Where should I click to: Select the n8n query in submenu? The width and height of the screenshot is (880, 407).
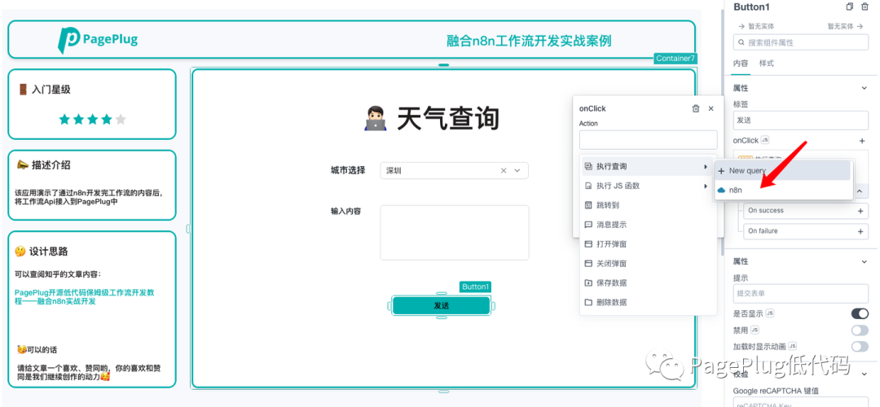(x=783, y=190)
